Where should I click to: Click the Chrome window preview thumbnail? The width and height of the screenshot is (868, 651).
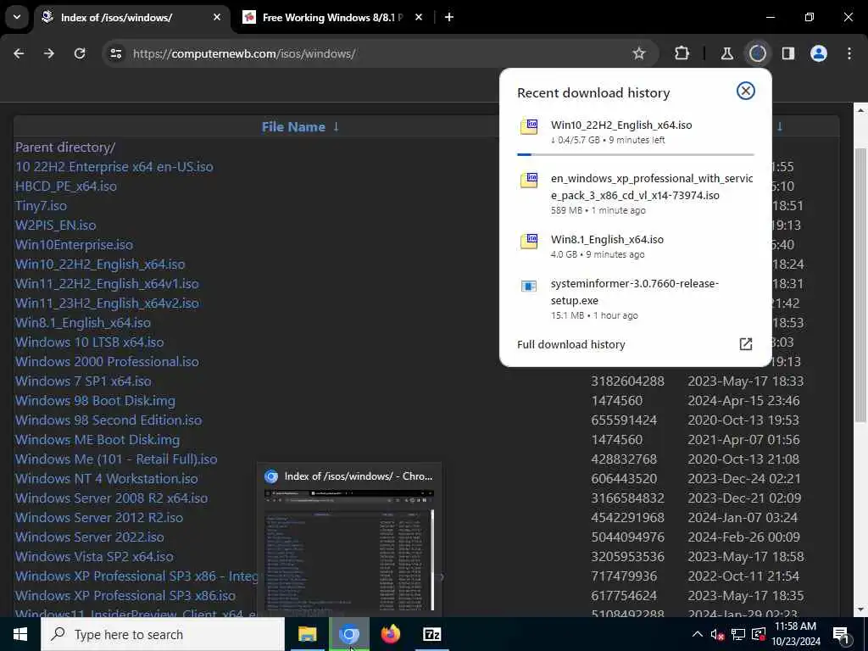[349, 549]
